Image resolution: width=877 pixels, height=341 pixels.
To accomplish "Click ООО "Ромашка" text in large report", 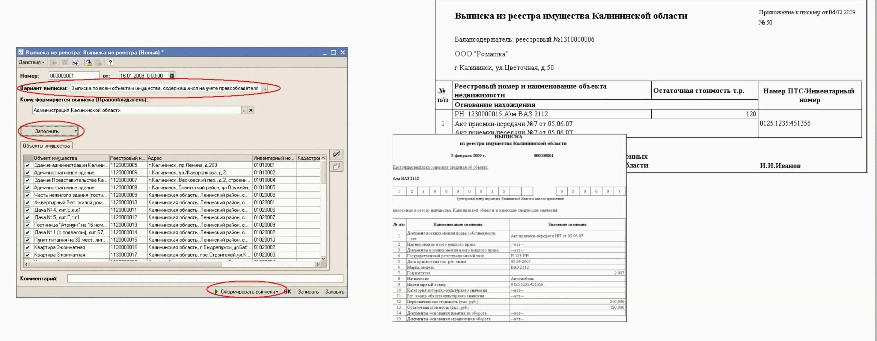I will (481, 54).
